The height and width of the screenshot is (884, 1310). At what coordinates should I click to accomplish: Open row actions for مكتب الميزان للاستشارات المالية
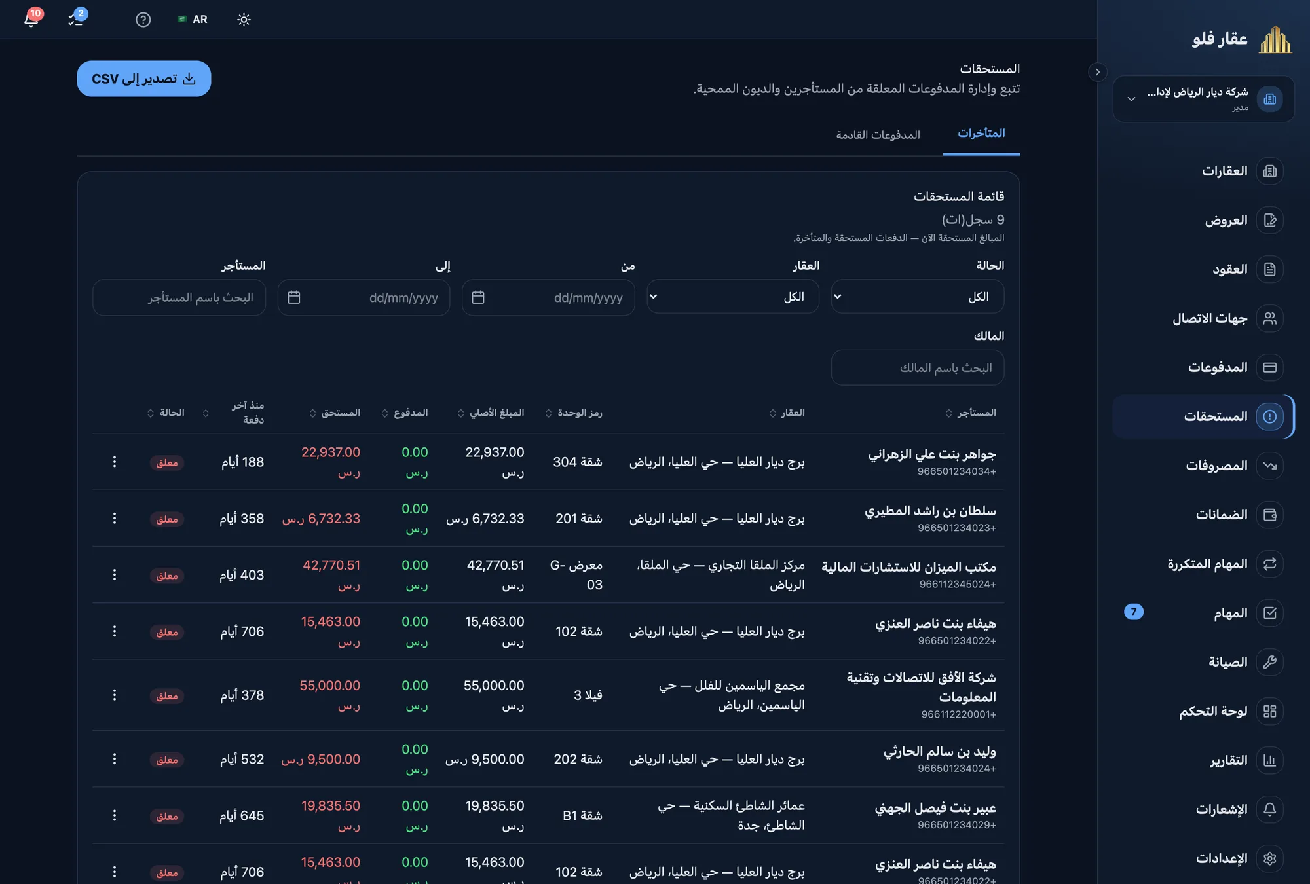(115, 575)
